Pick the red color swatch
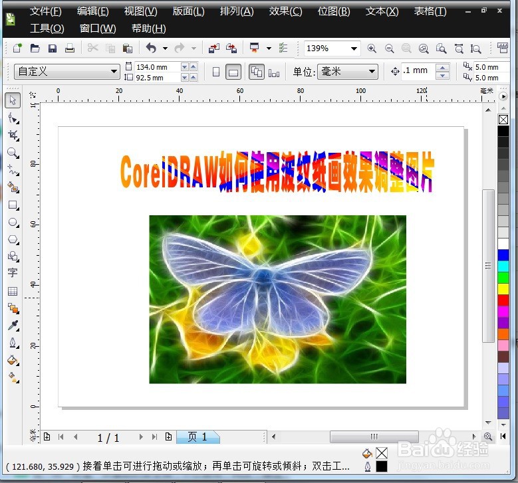Image resolution: width=518 pixels, height=483 pixels. [503, 300]
